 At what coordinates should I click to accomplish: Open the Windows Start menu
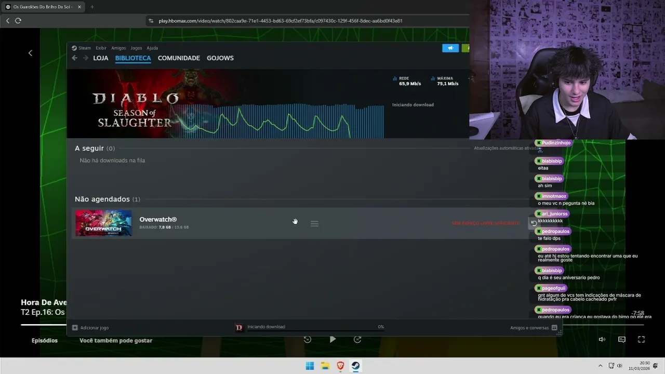click(x=310, y=366)
